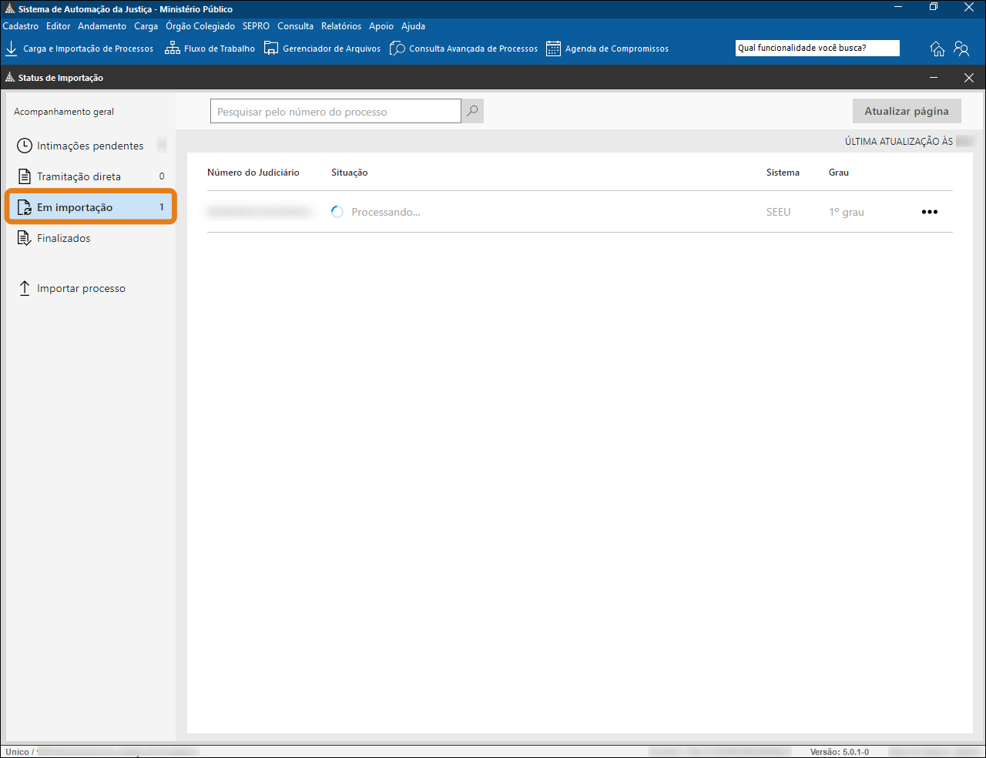Click Importar processo in sidebar
Image resolution: width=986 pixels, height=758 pixels.
81,288
